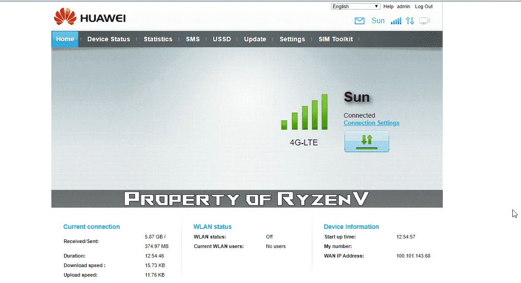Click the 4G-LTE network label
This screenshot has width=521, height=283.
(304, 143)
